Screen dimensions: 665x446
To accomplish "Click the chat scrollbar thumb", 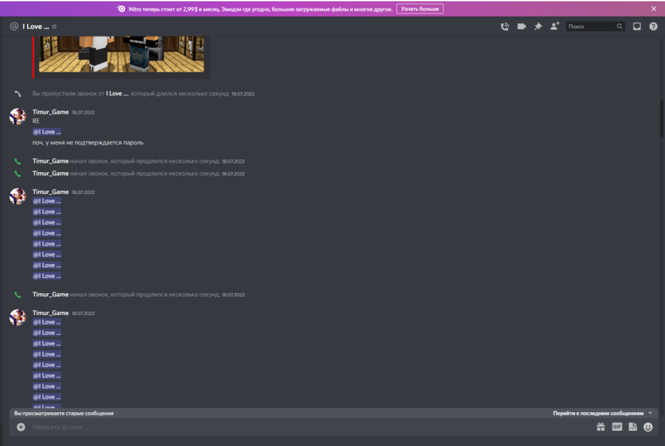I will [662, 119].
